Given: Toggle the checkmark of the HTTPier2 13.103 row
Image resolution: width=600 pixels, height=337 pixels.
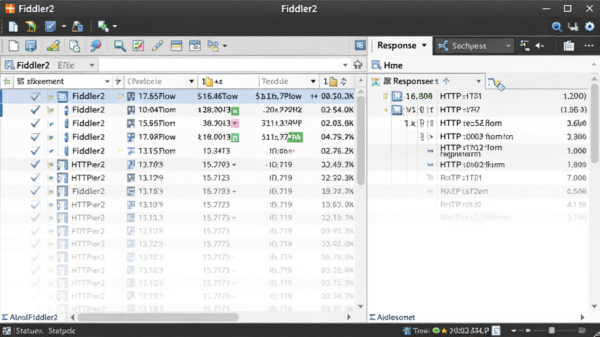Looking at the screenshot, I should [x=35, y=205].
